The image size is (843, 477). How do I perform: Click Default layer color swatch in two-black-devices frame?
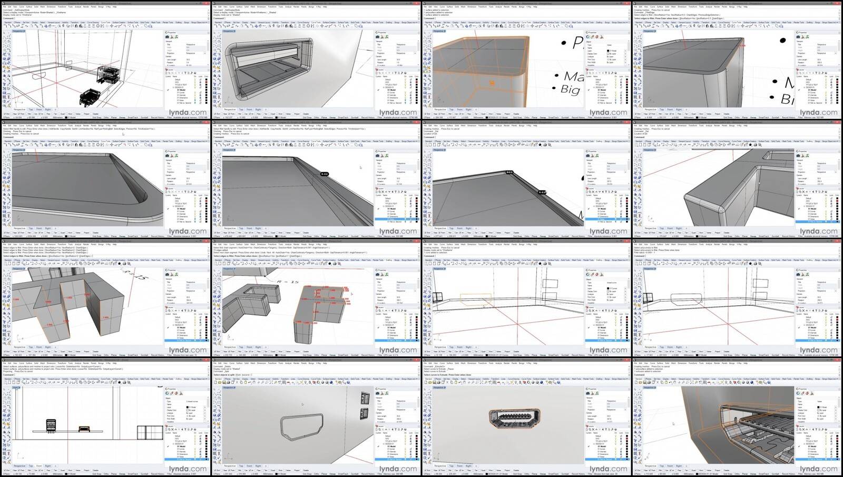(206, 79)
